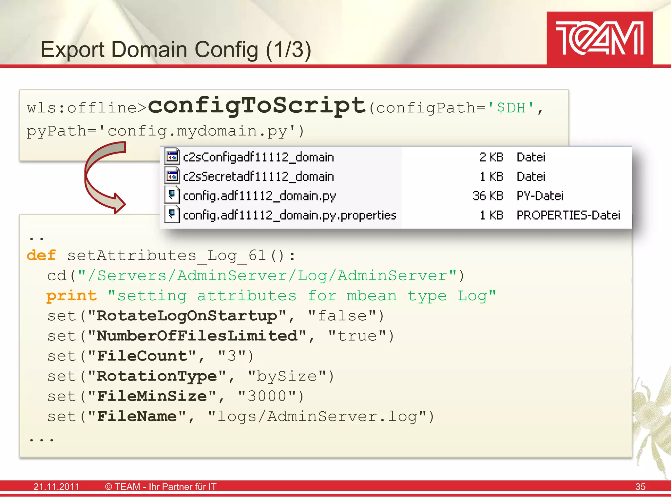Click the FileName logs/AdminServer.log line
Screen dimensions: 671x503
241,417
